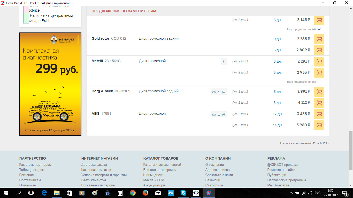Open info icon for ABS 17891
Viewport: 353px width, 198px height.
click(219, 114)
